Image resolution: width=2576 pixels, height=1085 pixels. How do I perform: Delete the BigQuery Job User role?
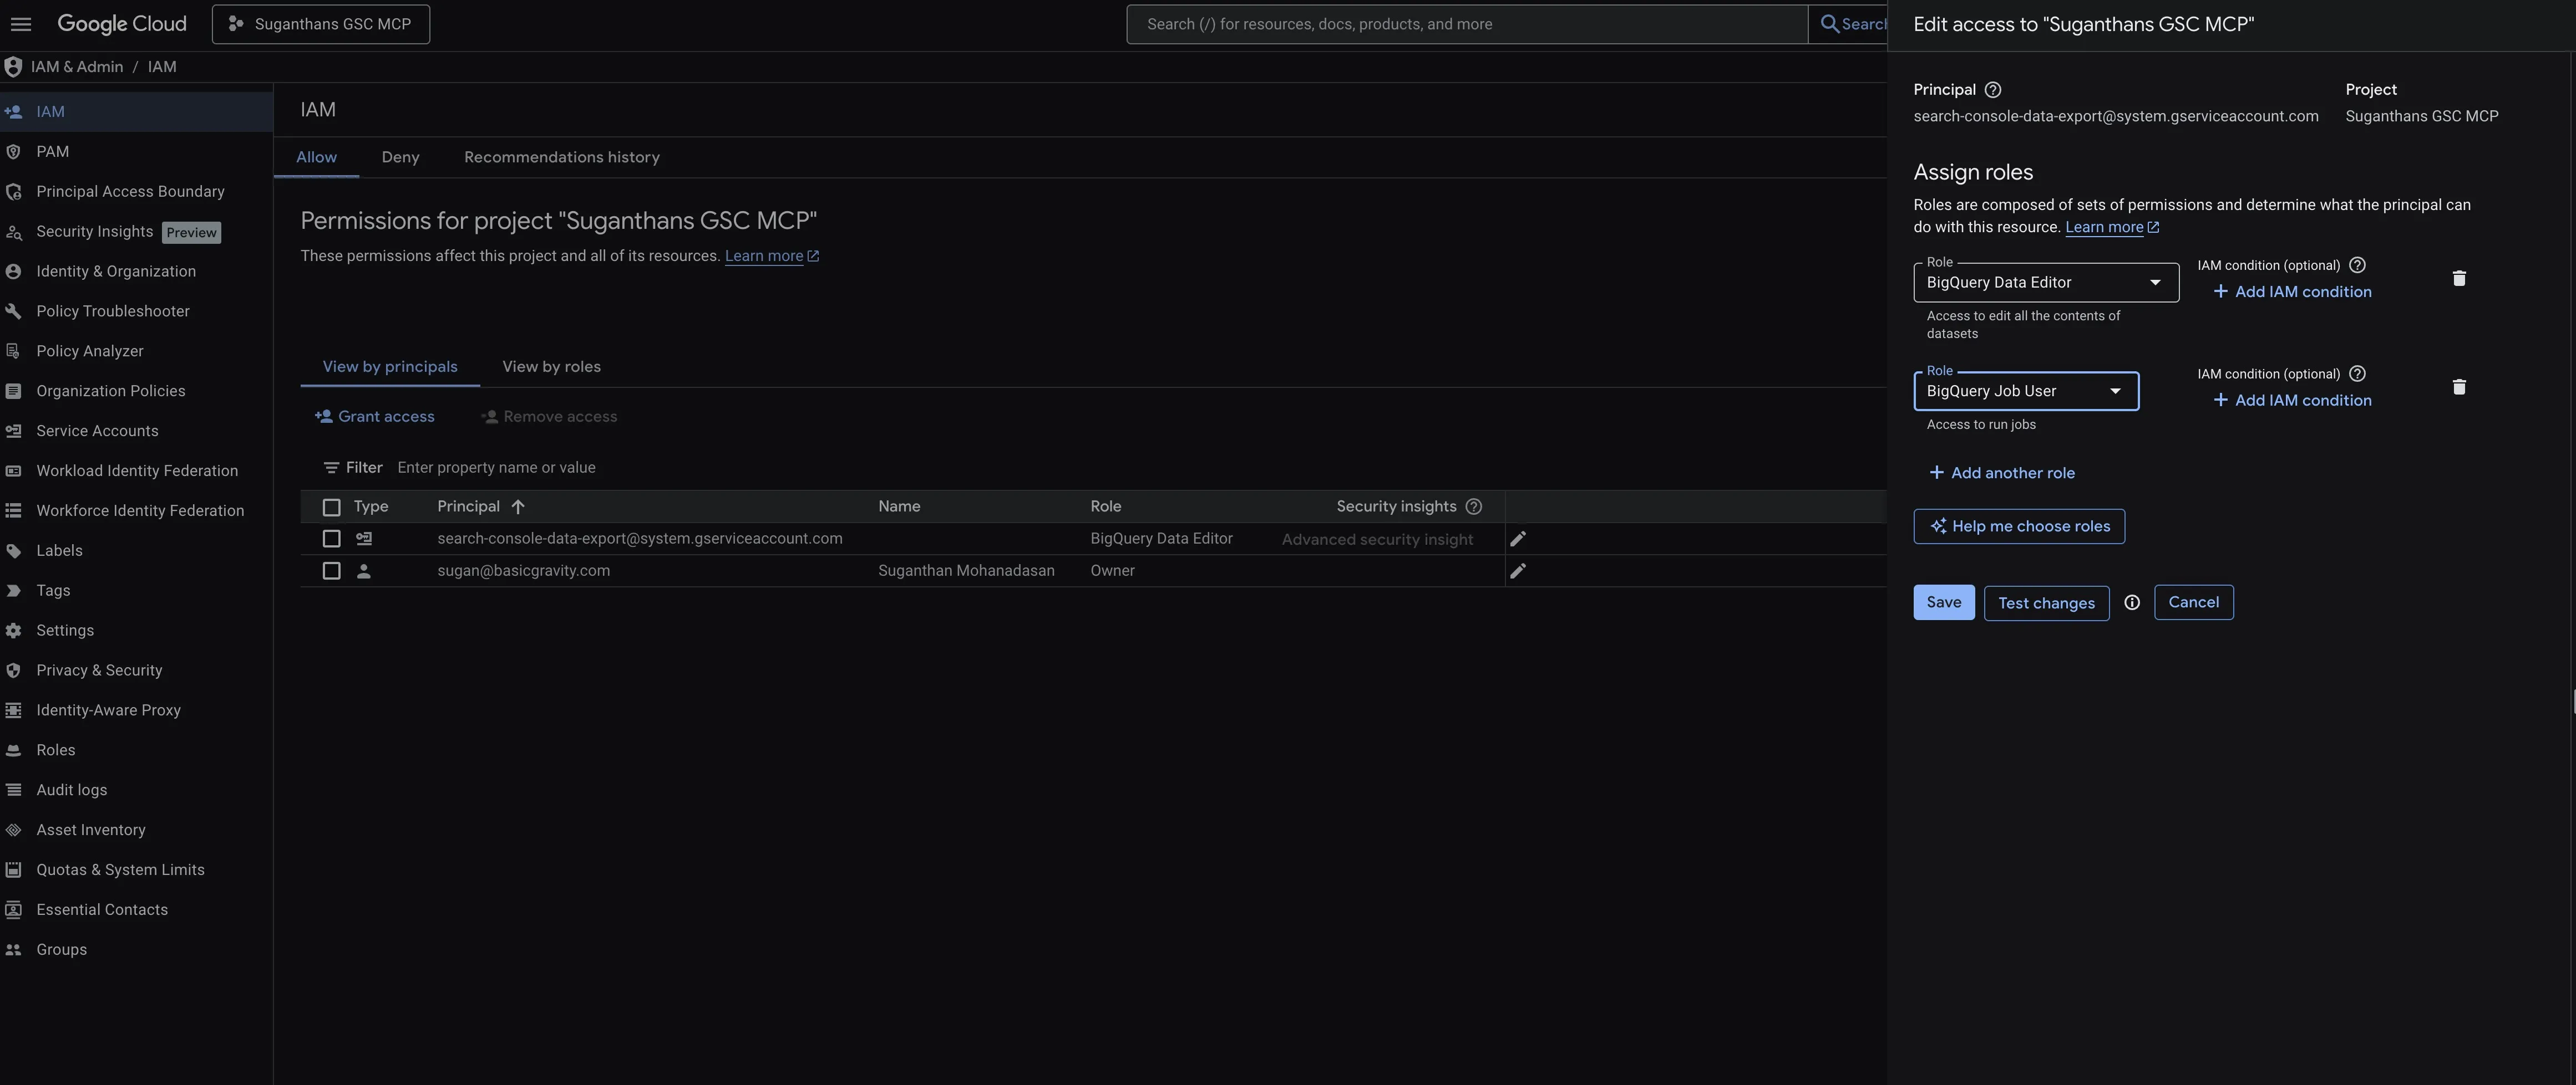click(x=2459, y=388)
